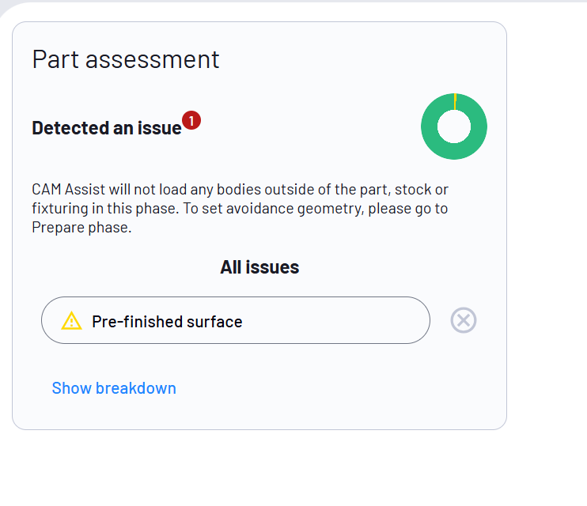Click the Pre-finished surface label text

[x=167, y=322]
